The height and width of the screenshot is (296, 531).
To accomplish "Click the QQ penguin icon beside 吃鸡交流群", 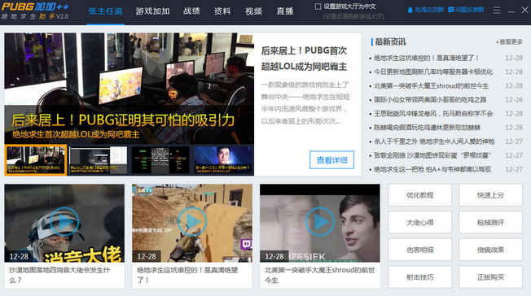I will click(410, 10).
